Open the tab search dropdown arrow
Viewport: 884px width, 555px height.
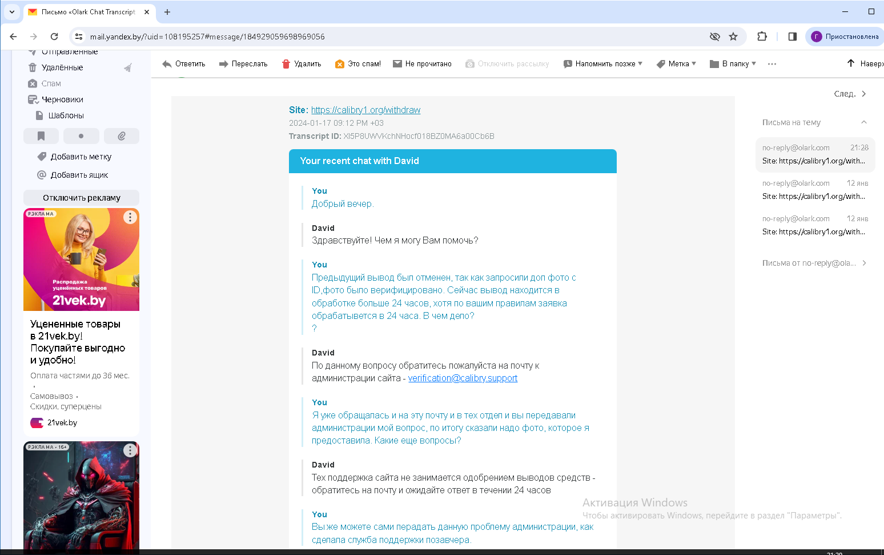[11, 12]
